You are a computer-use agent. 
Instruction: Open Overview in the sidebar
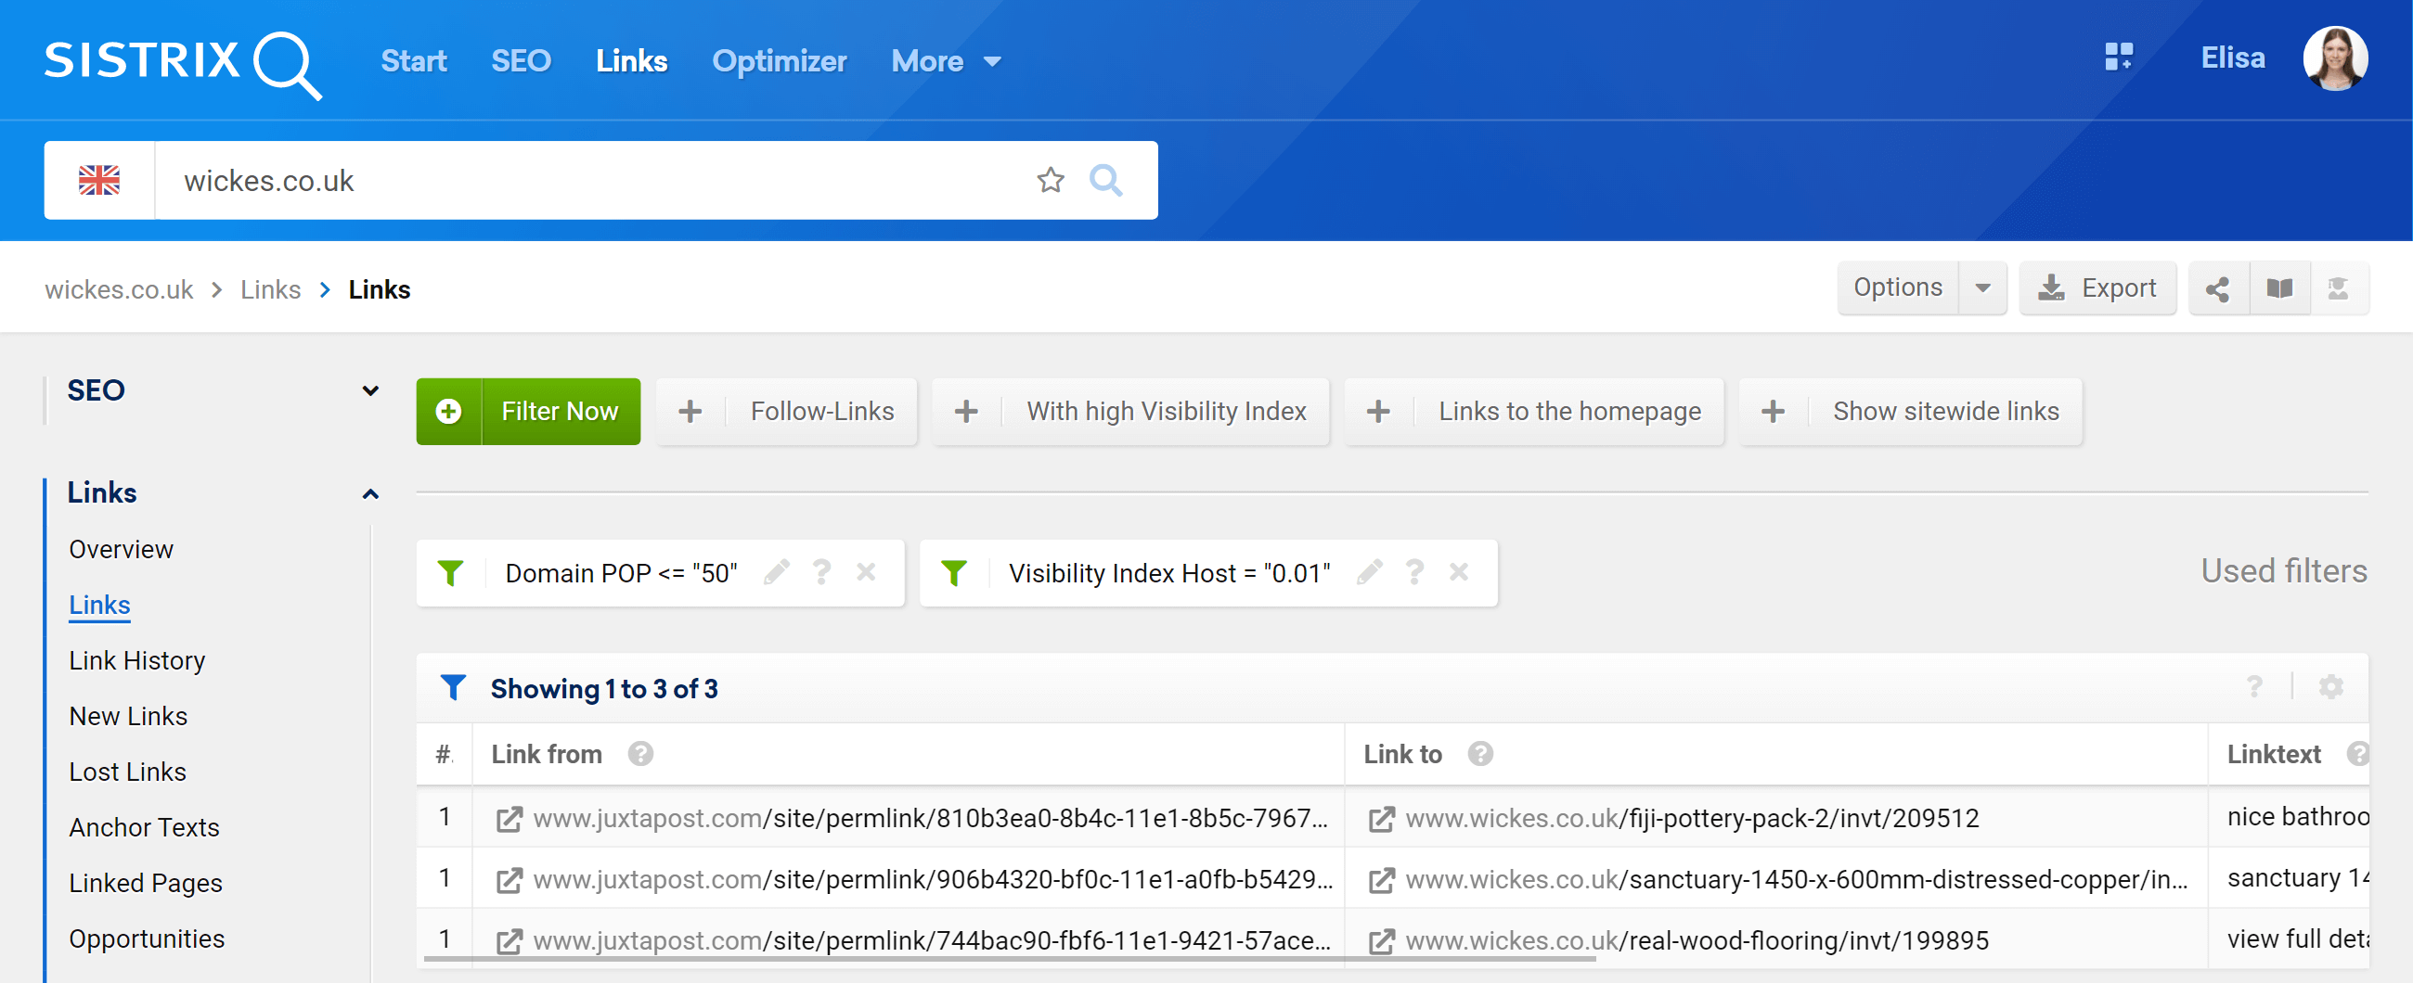click(x=121, y=550)
